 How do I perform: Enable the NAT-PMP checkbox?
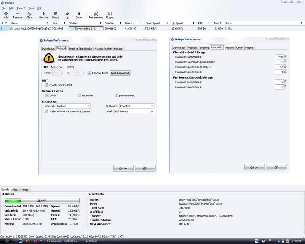(79, 95)
